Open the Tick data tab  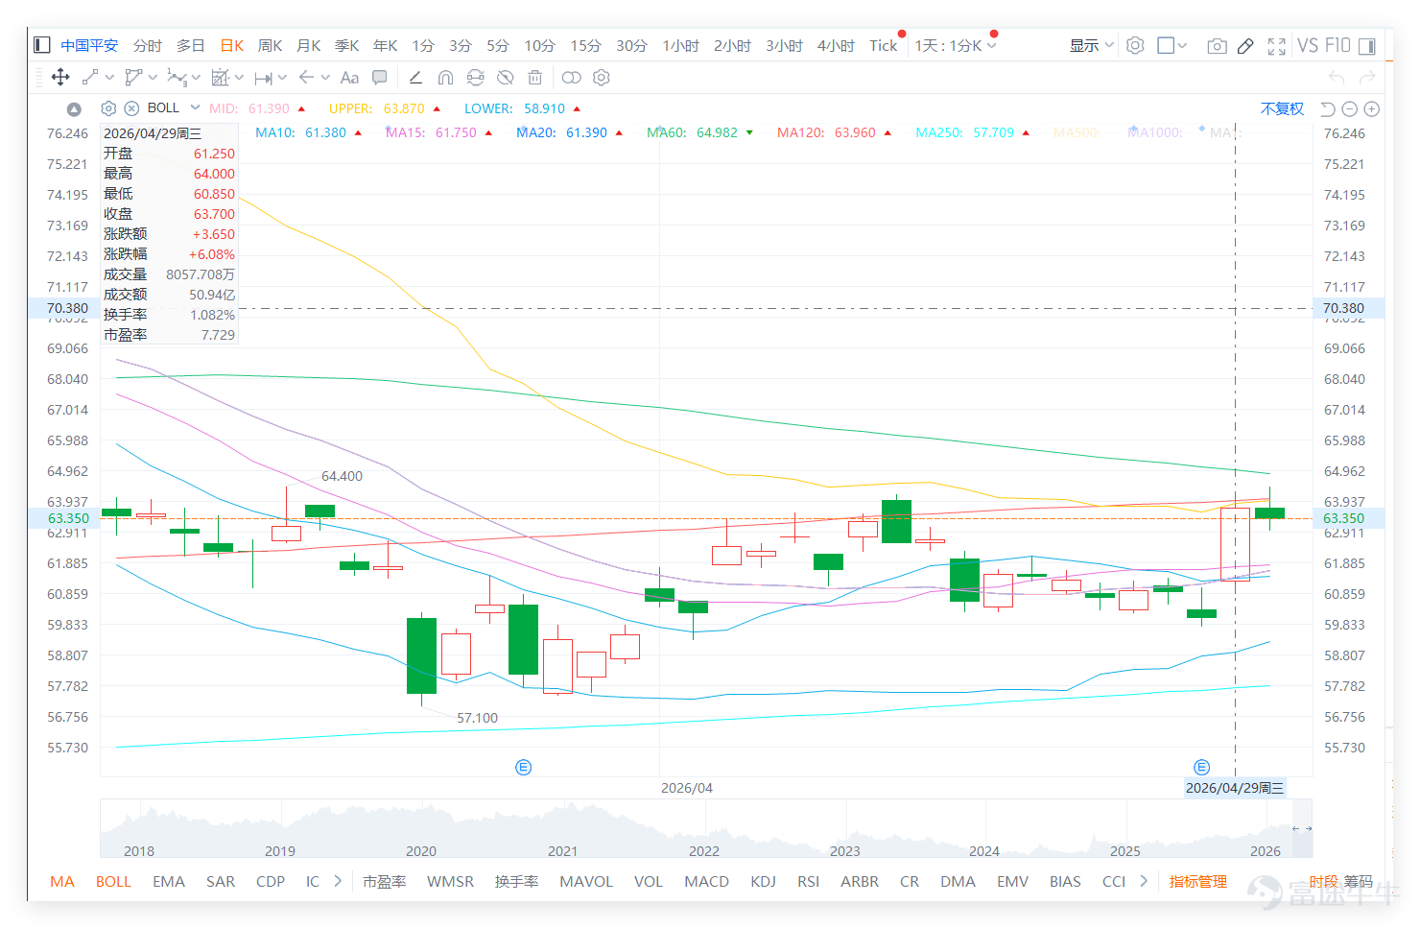coord(883,45)
